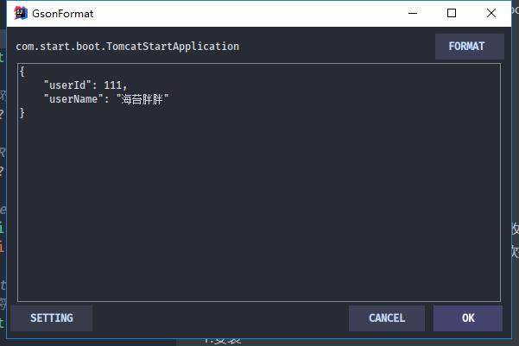Place cursor on the "userId" key
This screenshot has height=346, width=519.
coord(70,85)
